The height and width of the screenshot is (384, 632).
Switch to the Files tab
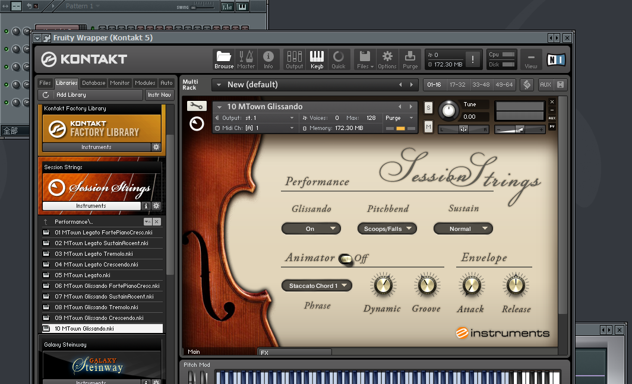pos(45,83)
